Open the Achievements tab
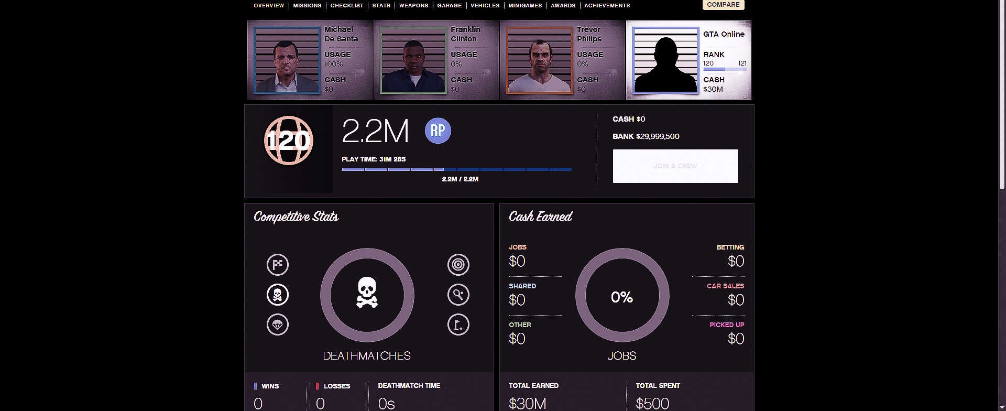 (x=607, y=5)
